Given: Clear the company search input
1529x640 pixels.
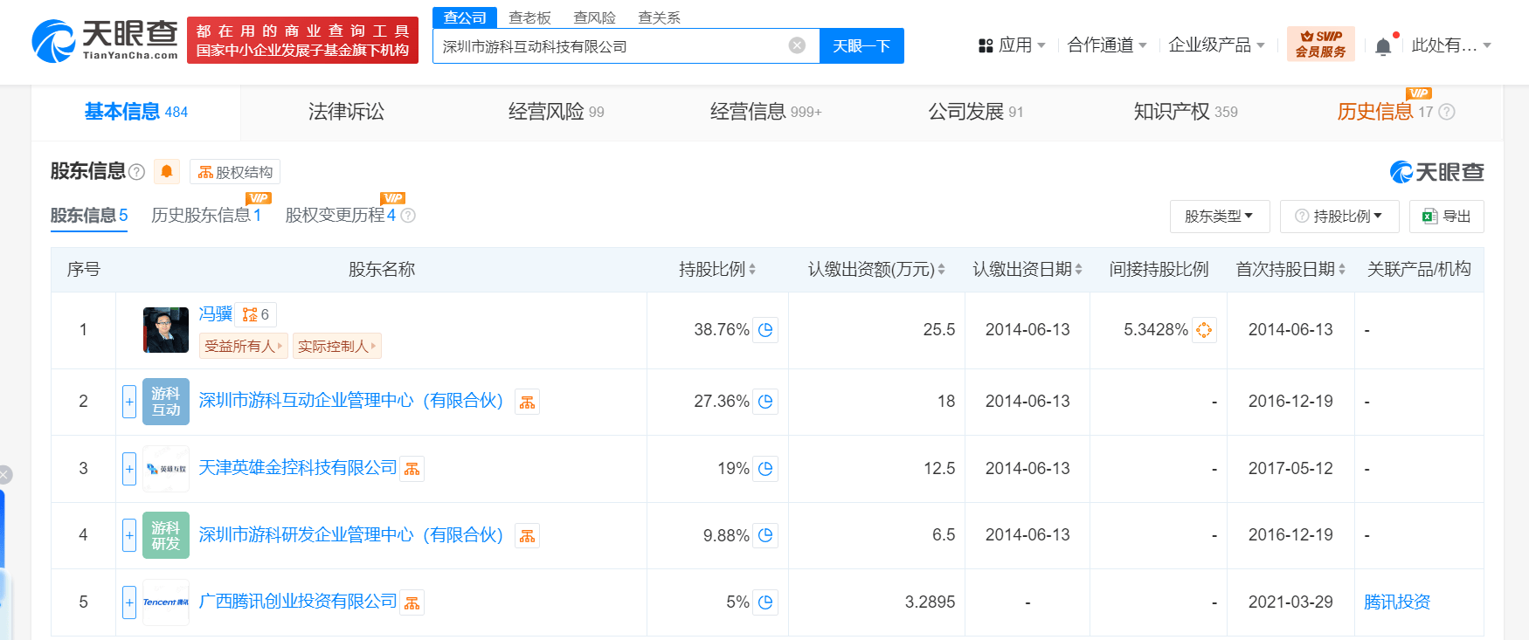Looking at the screenshot, I should pos(797,45).
